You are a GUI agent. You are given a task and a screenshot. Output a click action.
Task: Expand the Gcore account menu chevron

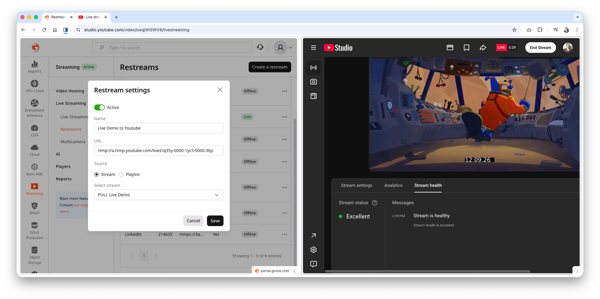[291, 47]
